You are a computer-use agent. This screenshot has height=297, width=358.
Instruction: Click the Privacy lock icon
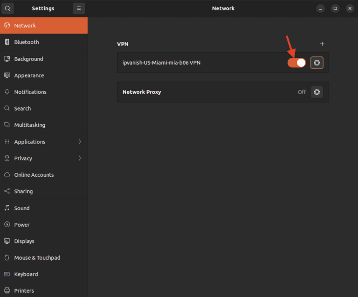tap(7, 158)
